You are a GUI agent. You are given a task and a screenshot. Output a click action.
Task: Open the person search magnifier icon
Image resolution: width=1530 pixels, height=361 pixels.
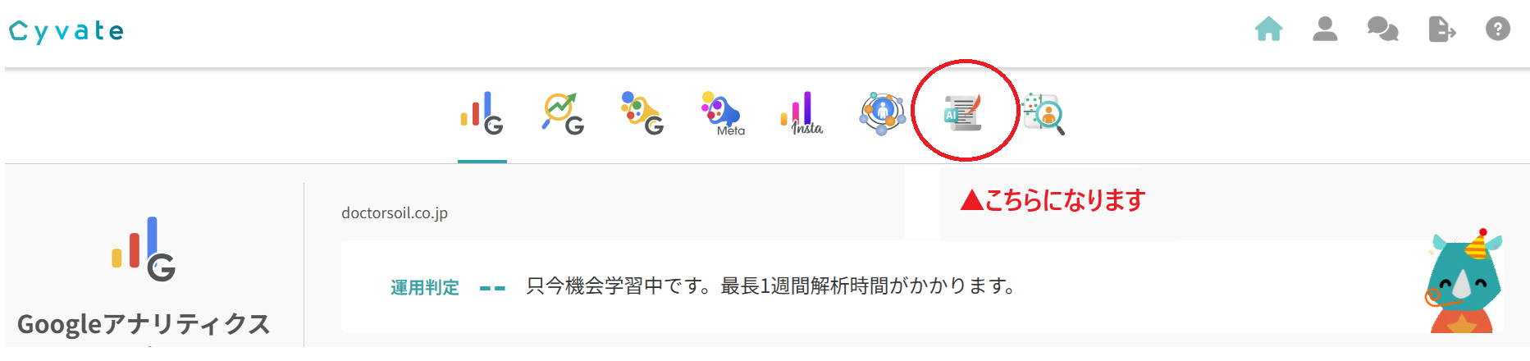pyautogui.click(x=1043, y=113)
